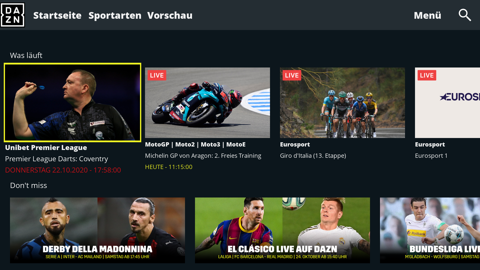The width and height of the screenshot is (480, 270).
Task: Click the Eurosport logo on the partial tile
Action: 460,97
